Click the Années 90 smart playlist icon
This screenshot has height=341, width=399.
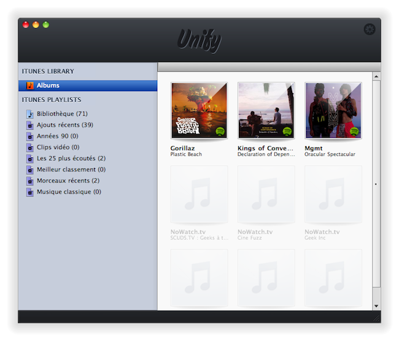30,137
